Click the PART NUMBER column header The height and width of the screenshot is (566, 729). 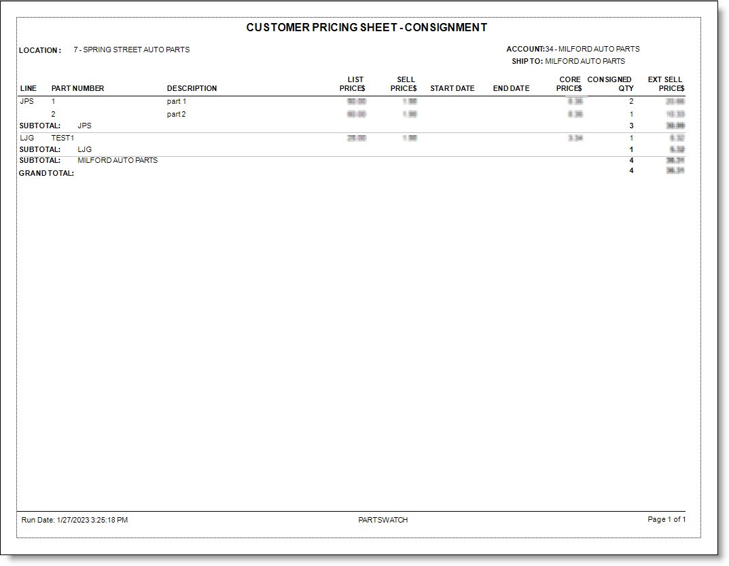pyautogui.click(x=77, y=88)
